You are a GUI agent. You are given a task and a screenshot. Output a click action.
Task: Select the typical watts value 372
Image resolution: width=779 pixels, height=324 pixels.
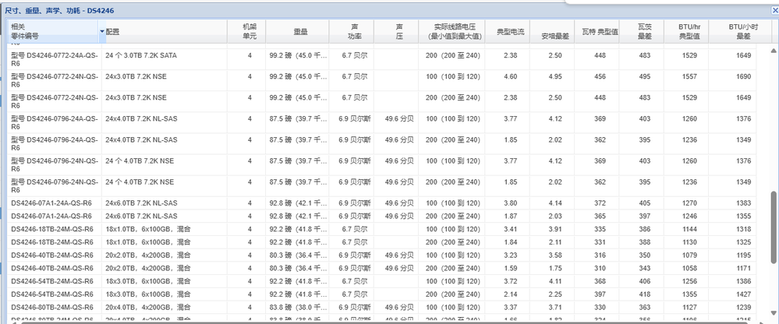[x=600, y=203]
